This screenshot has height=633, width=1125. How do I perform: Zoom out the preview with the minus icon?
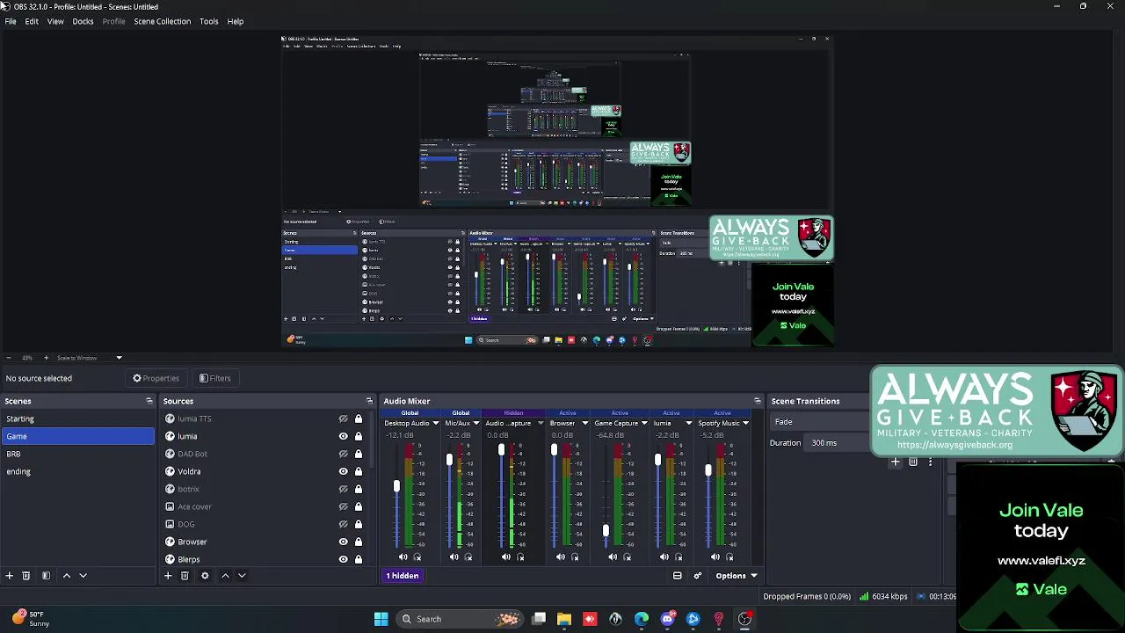click(8, 358)
